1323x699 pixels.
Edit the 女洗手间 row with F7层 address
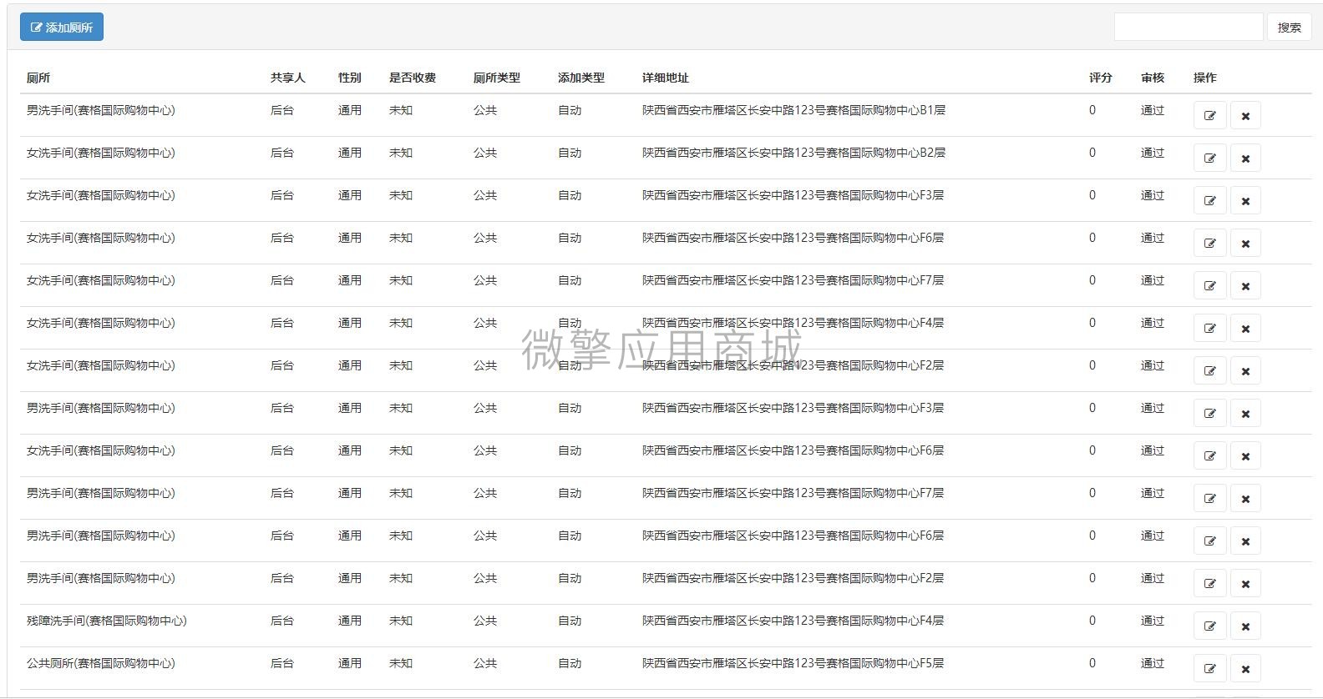(x=1209, y=286)
